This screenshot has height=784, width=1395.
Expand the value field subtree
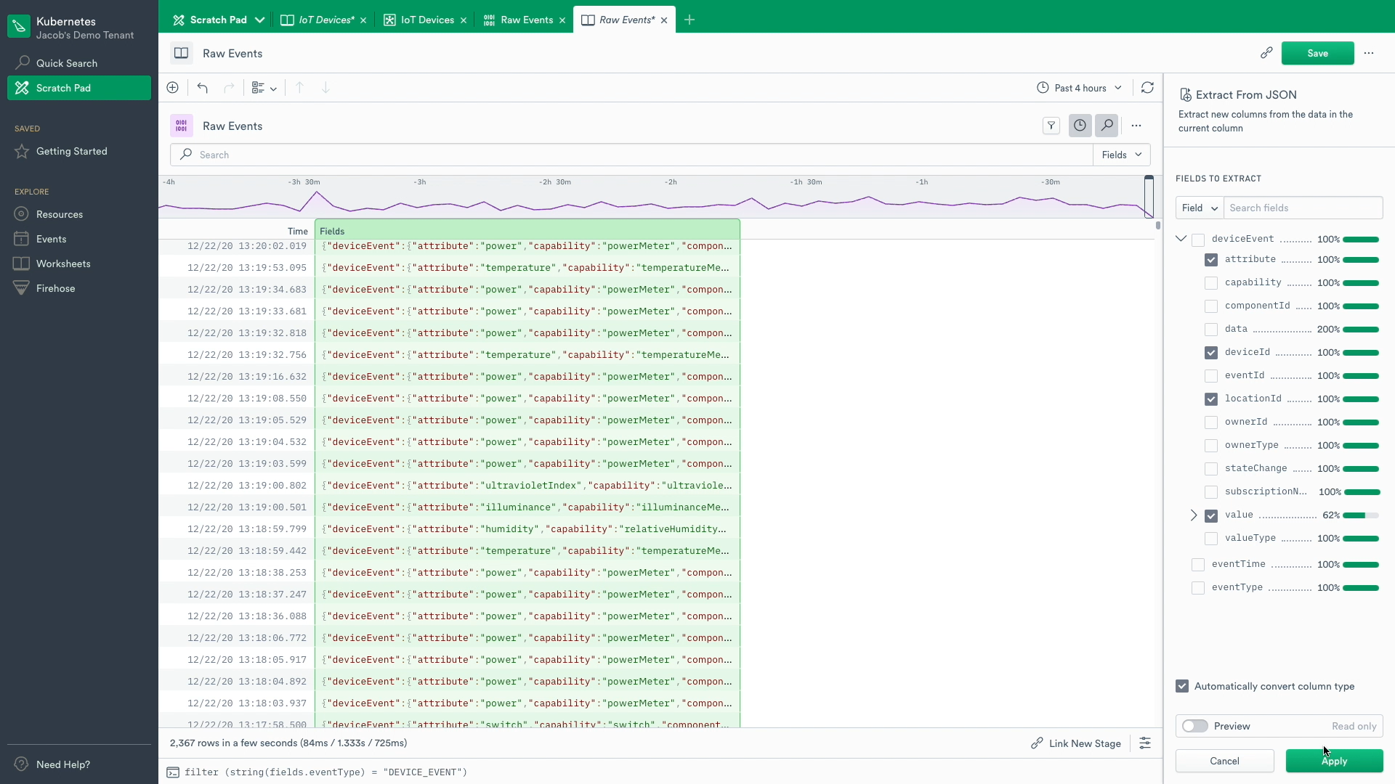pyautogui.click(x=1193, y=515)
